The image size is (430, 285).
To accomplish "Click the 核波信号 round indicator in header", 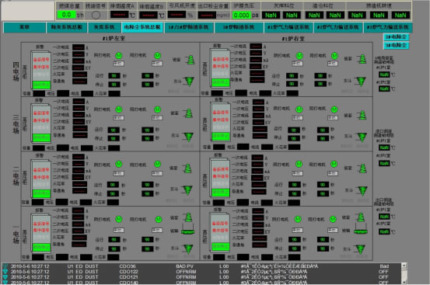I will click(96, 15).
